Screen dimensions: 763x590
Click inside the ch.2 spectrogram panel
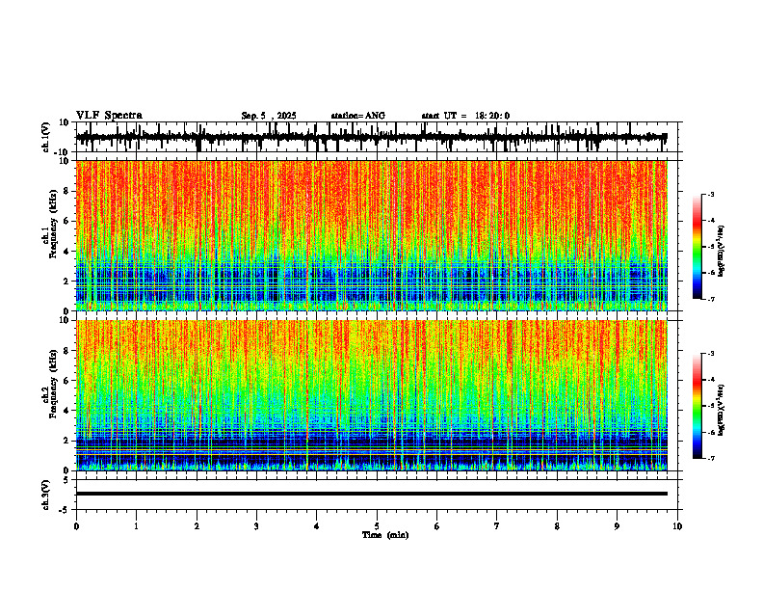pos(372,395)
